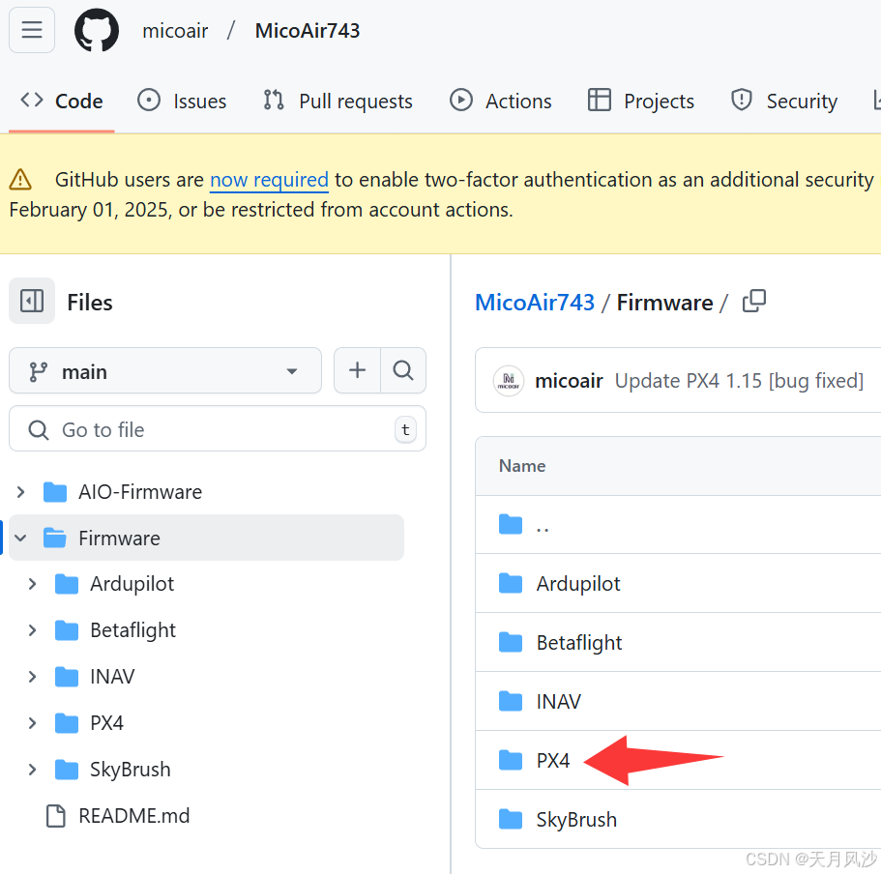This screenshot has height=874, width=881.
Task: Open the main branch dropdown
Action: click(x=165, y=370)
